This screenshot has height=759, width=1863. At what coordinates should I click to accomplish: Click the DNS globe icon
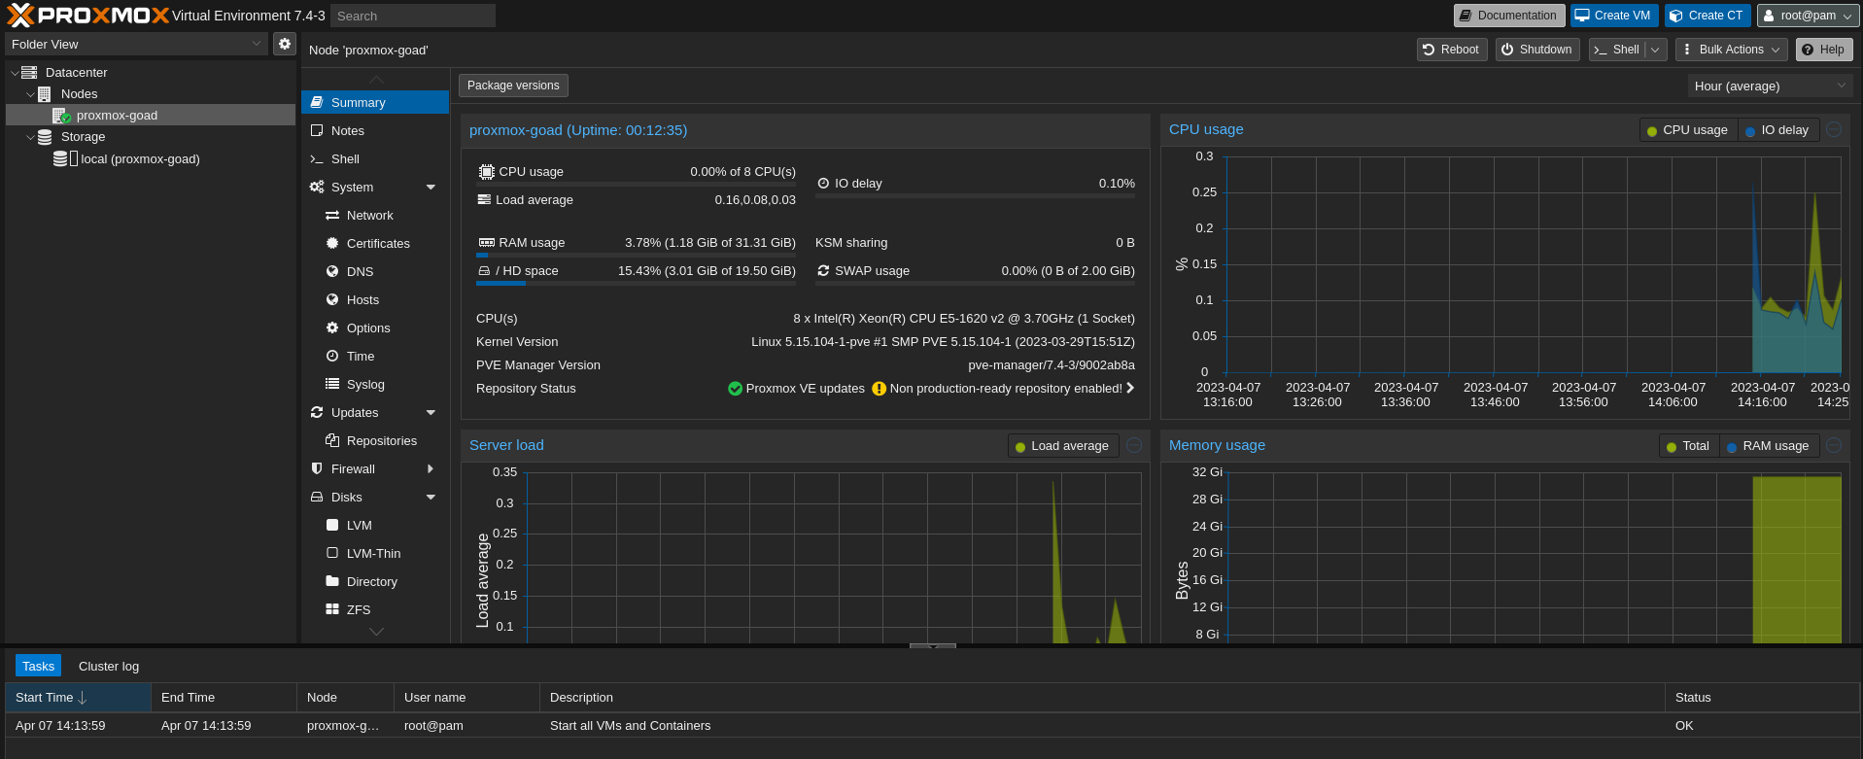tap(332, 271)
